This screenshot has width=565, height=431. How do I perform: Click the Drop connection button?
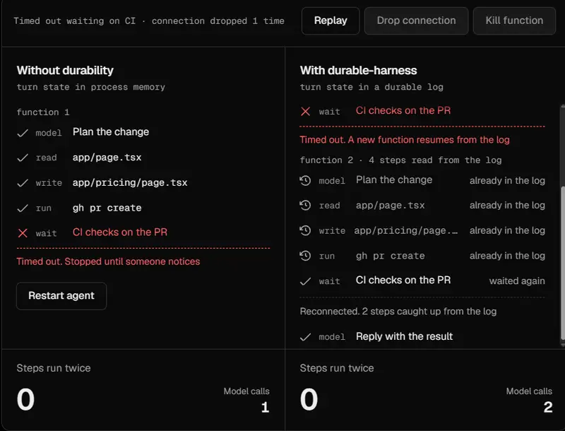pyautogui.click(x=416, y=21)
